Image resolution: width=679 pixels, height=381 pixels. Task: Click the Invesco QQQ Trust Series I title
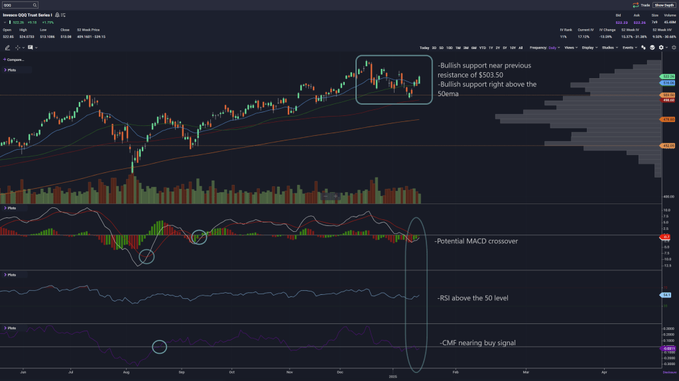(x=27, y=15)
